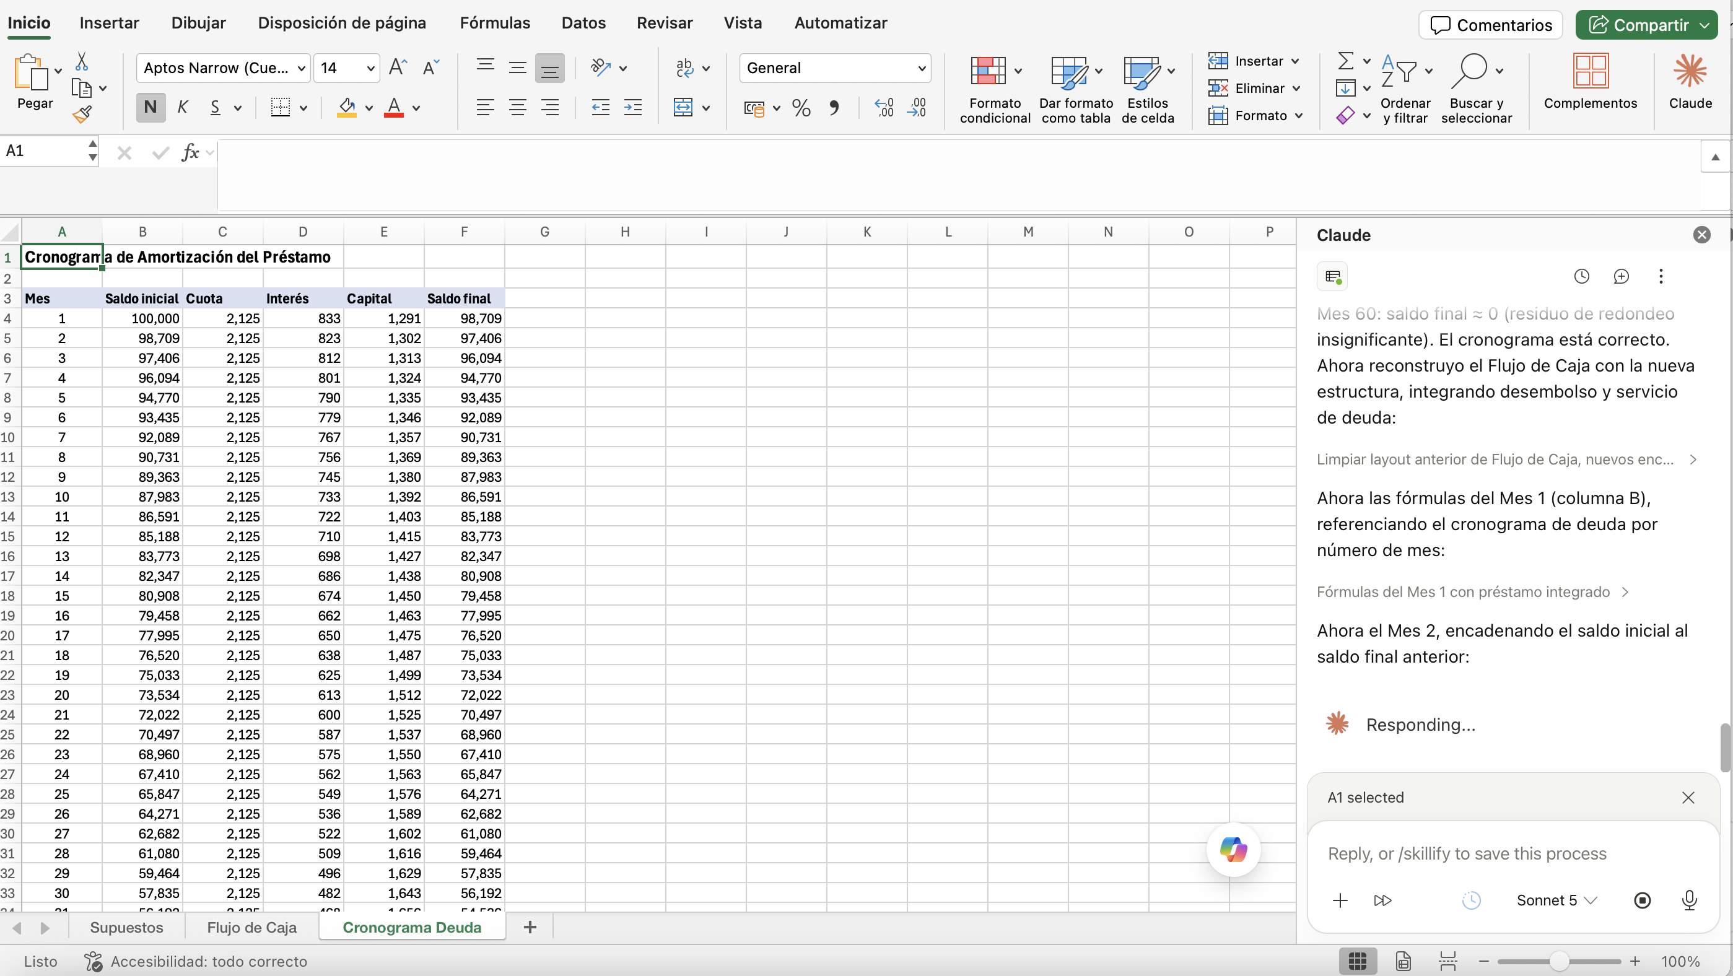The width and height of the screenshot is (1733, 976).
Task: Open the Datos ribbon tab
Action: point(583,23)
